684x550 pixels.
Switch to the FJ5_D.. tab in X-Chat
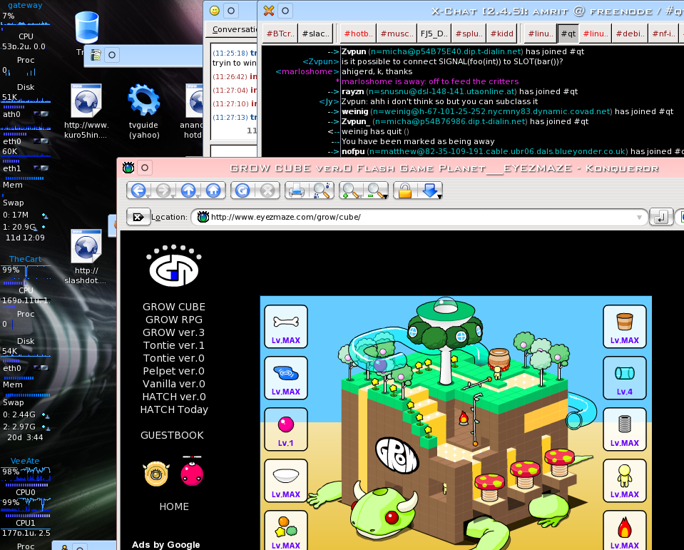(x=434, y=34)
